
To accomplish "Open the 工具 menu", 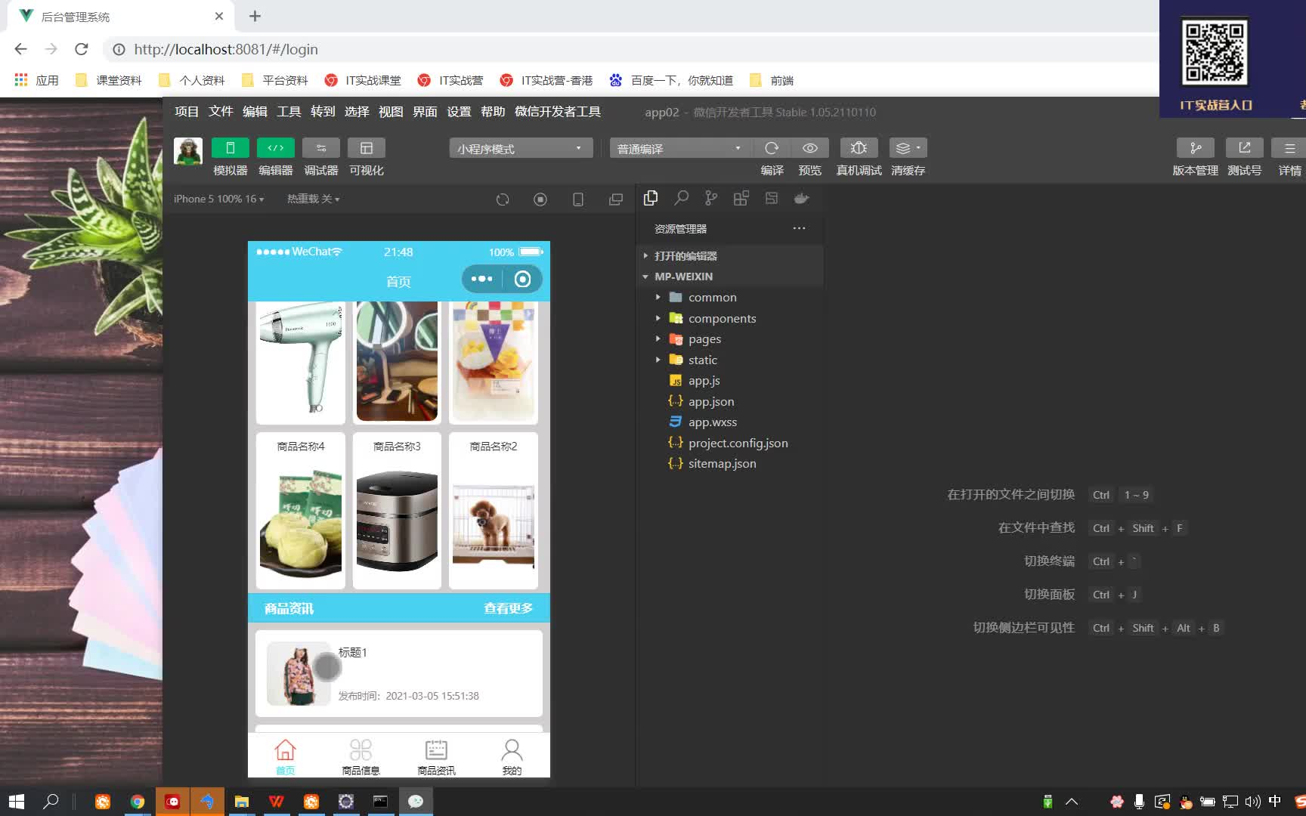I will (x=289, y=112).
